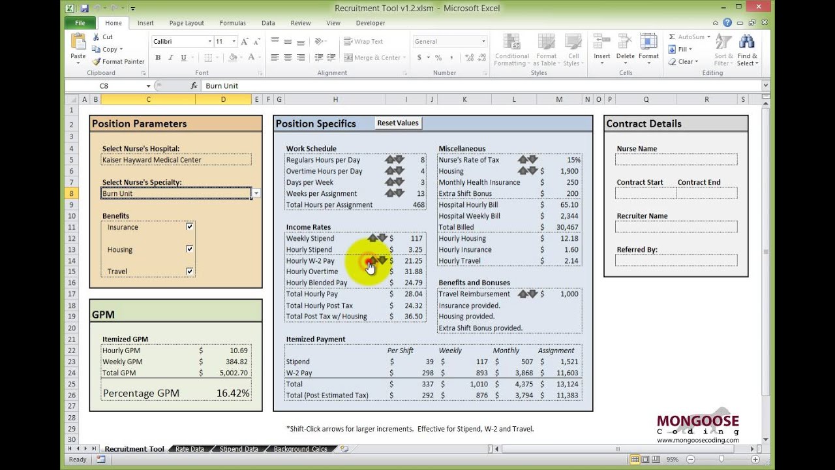Apply comma style number format
This screenshot has width=835, height=470.
click(x=450, y=57)
